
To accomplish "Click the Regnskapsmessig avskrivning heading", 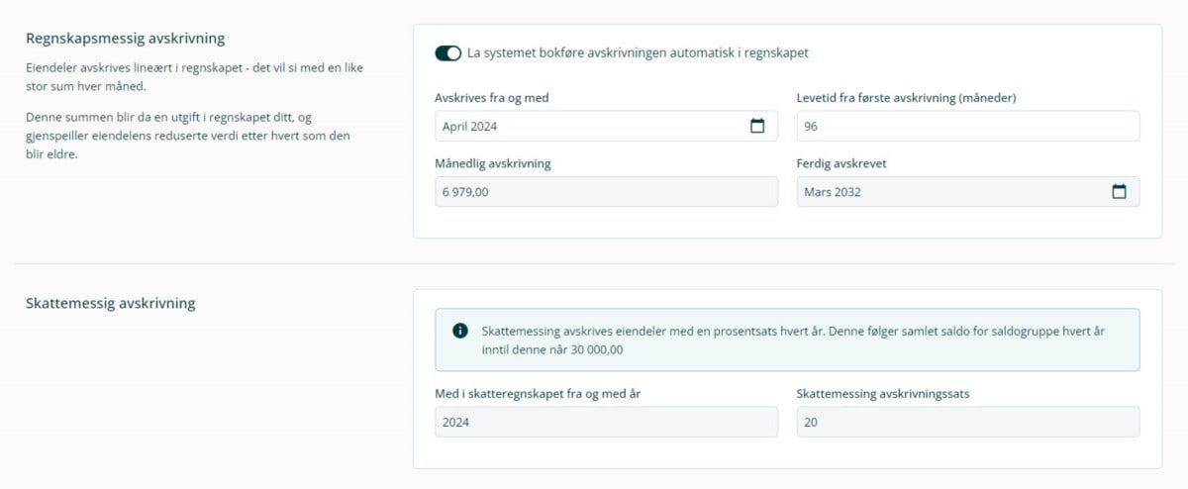I will coord(125,39).
